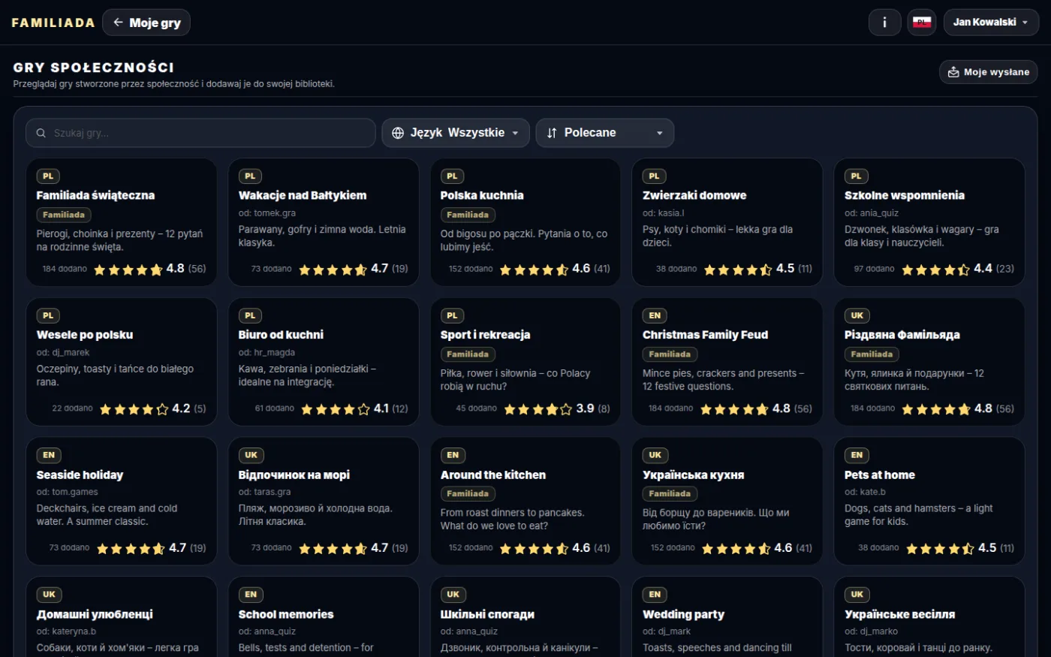This screenshot has height=657, width=1051.
Task: Click star rating on Familiada świąteczna card
Action: click(x=128, y=270)
